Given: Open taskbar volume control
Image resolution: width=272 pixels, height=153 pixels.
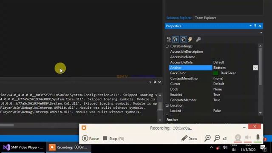Looking at the screenshot, I should (225, 147).
